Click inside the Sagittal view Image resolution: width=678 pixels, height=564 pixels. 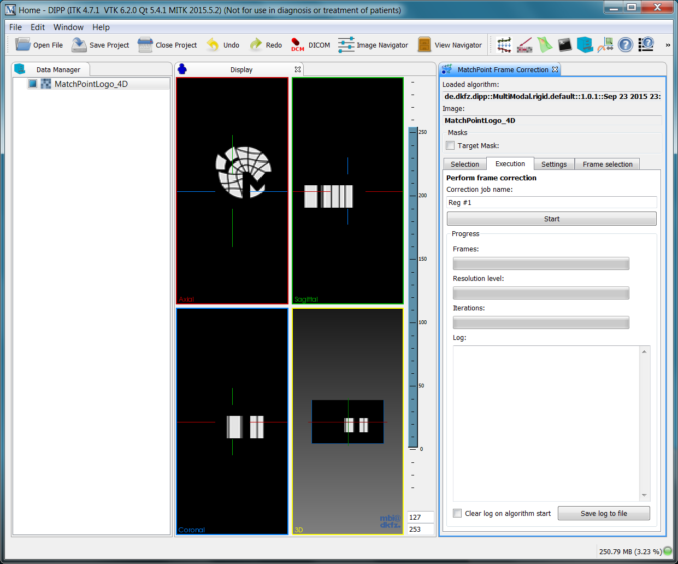click(347, 191)
